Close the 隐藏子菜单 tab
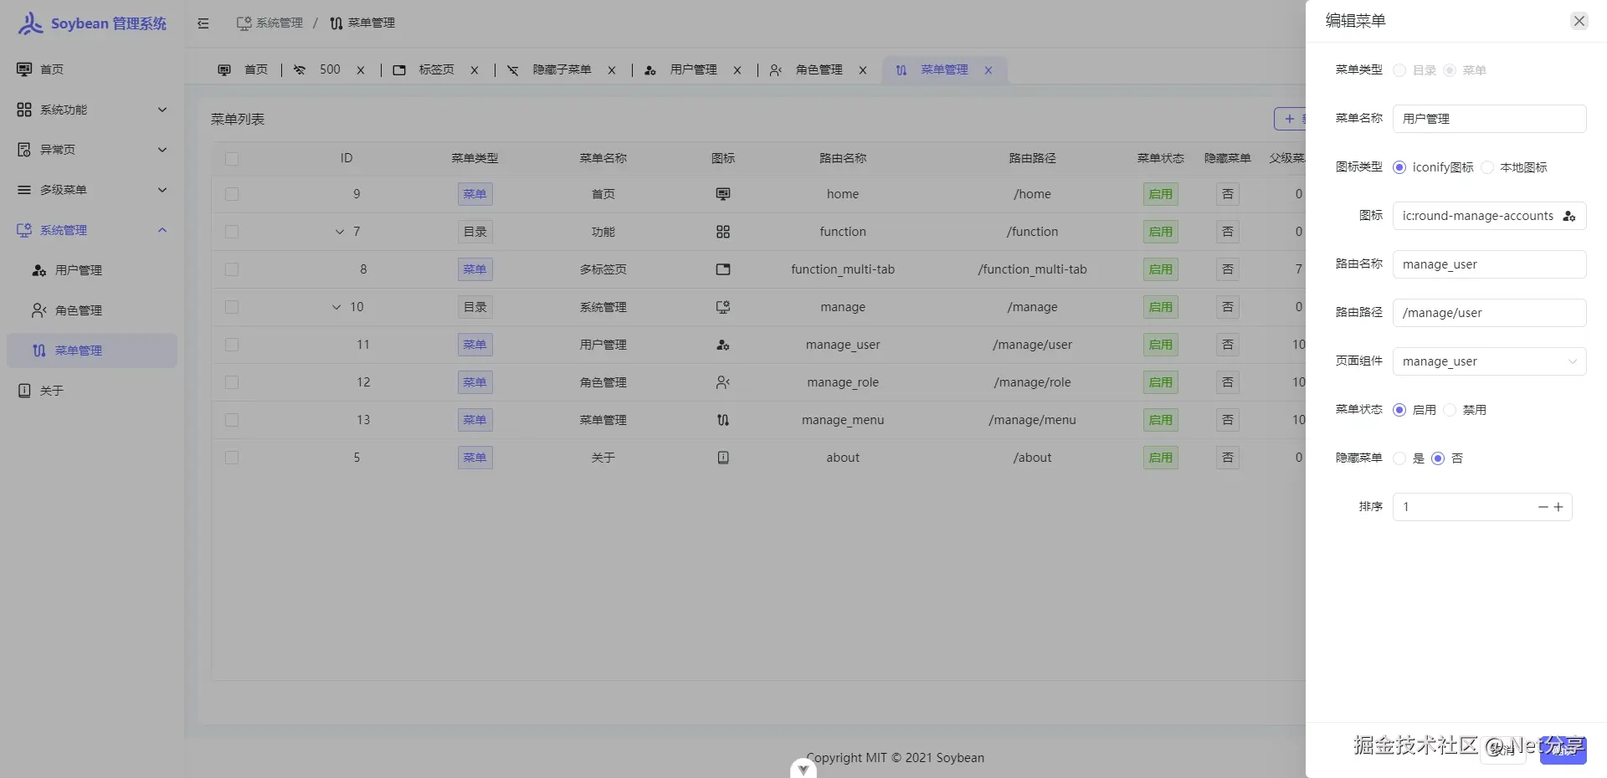Viewport: 1607px width, 778px height. pos(612,70)
